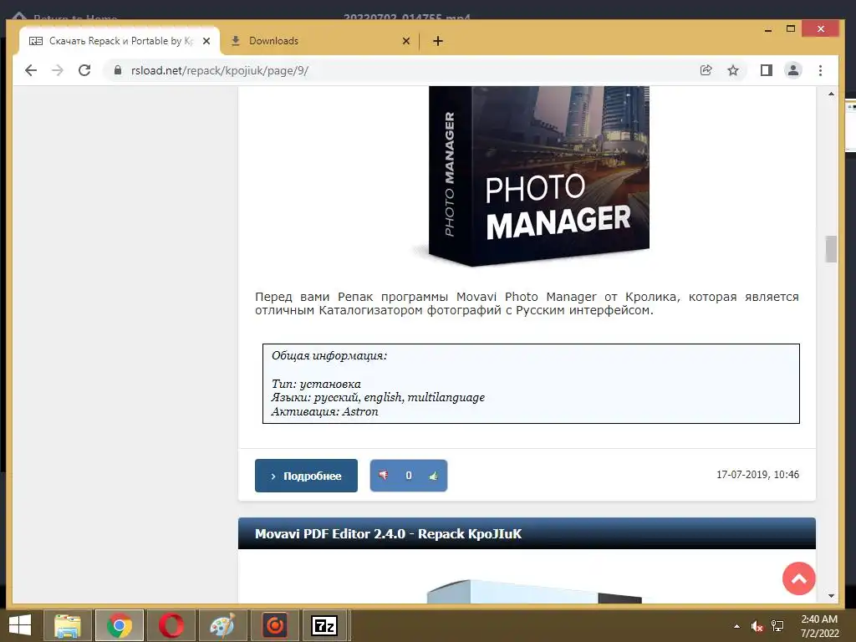This screenshot has height=642, width=856.
Task: Click the muted volume tray icon
Action: click(757, 626)
